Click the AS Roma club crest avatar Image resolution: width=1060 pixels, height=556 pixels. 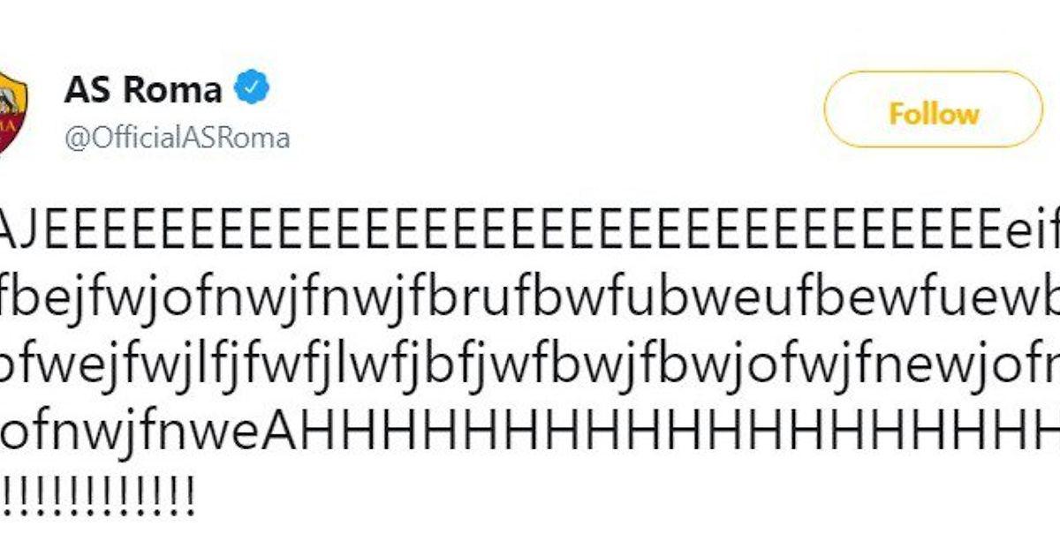coord(12,113)
